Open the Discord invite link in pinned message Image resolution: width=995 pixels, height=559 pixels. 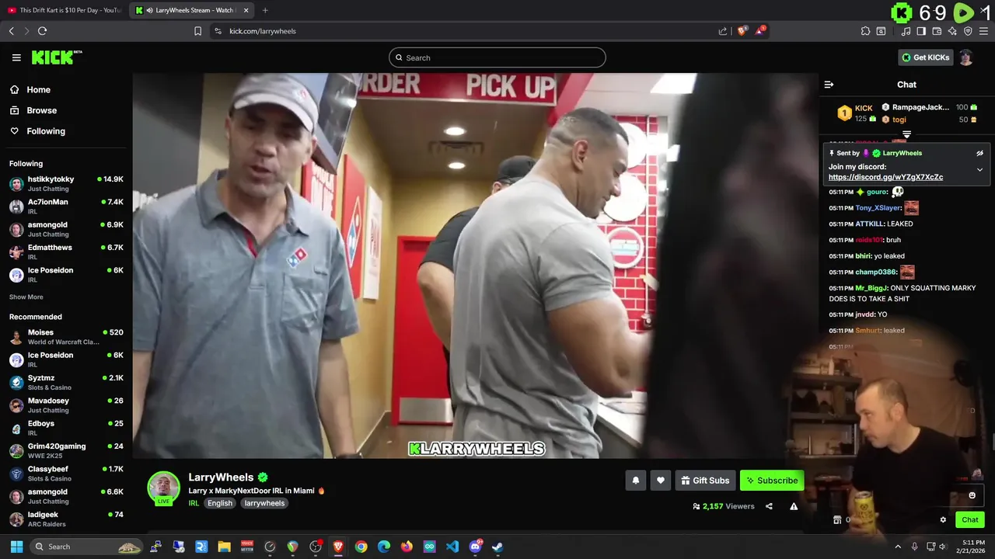point(885,177)
